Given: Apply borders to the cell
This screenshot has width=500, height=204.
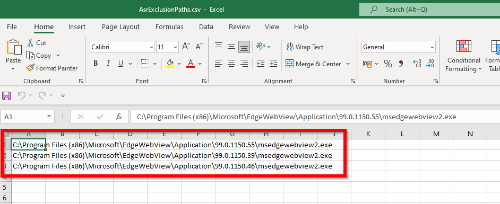Looking at the screenshot, I should point(145,64).
